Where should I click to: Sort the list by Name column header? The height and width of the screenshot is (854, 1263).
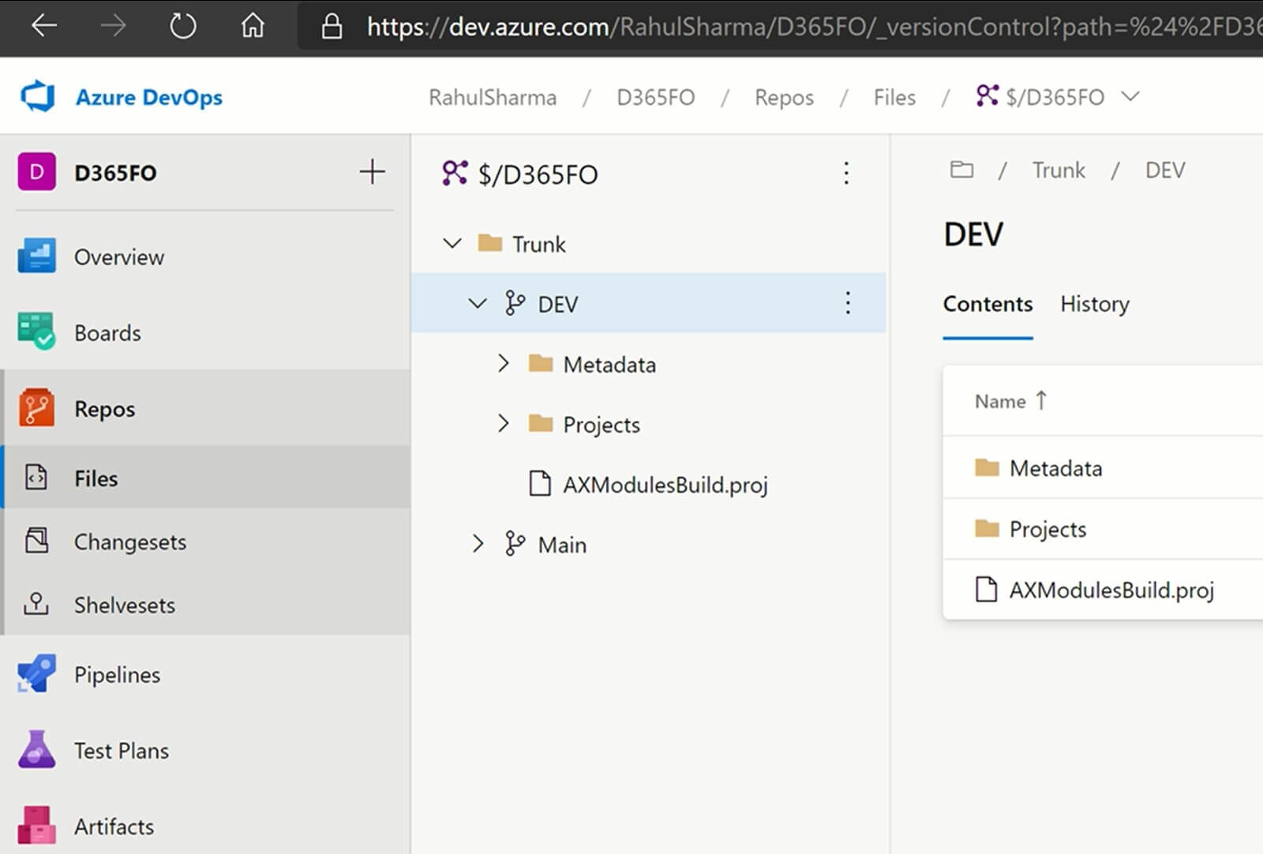1000,401
